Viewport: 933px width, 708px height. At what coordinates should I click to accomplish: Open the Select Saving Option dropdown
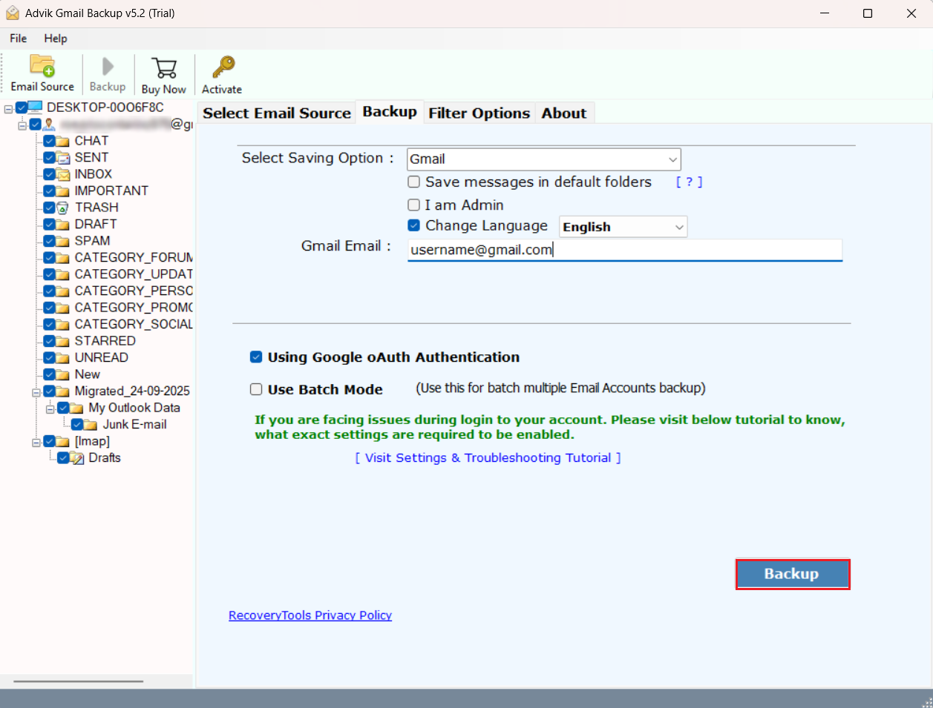pyautogui.click(x=544, y=159)
